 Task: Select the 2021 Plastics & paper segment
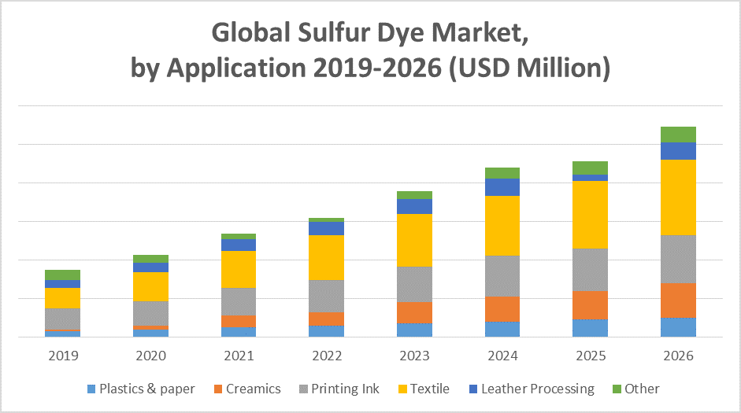(239, 331)
